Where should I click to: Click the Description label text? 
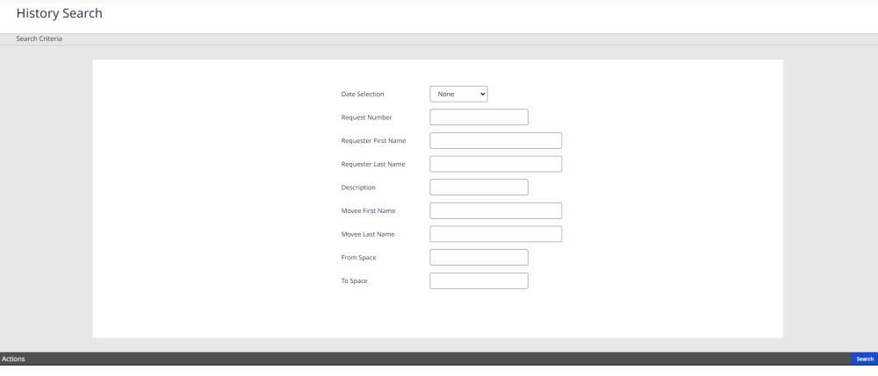coord(358,188)
